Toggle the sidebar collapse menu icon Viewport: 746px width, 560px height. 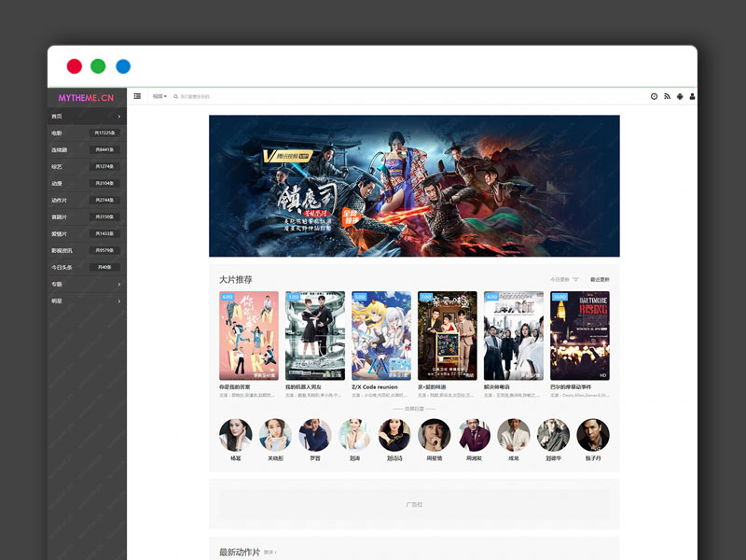pyautogui.click(x=137, y=96)
